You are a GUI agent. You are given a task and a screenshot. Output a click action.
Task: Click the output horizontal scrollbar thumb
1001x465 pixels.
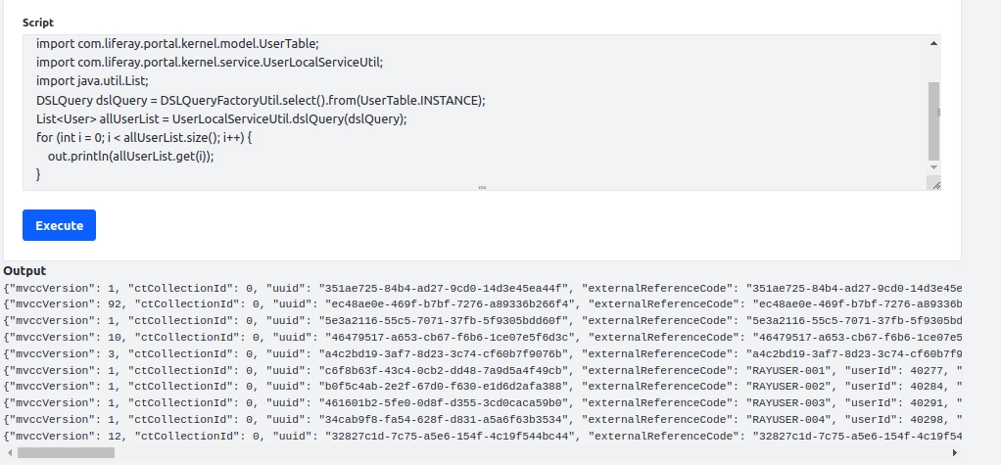[66, 453]
